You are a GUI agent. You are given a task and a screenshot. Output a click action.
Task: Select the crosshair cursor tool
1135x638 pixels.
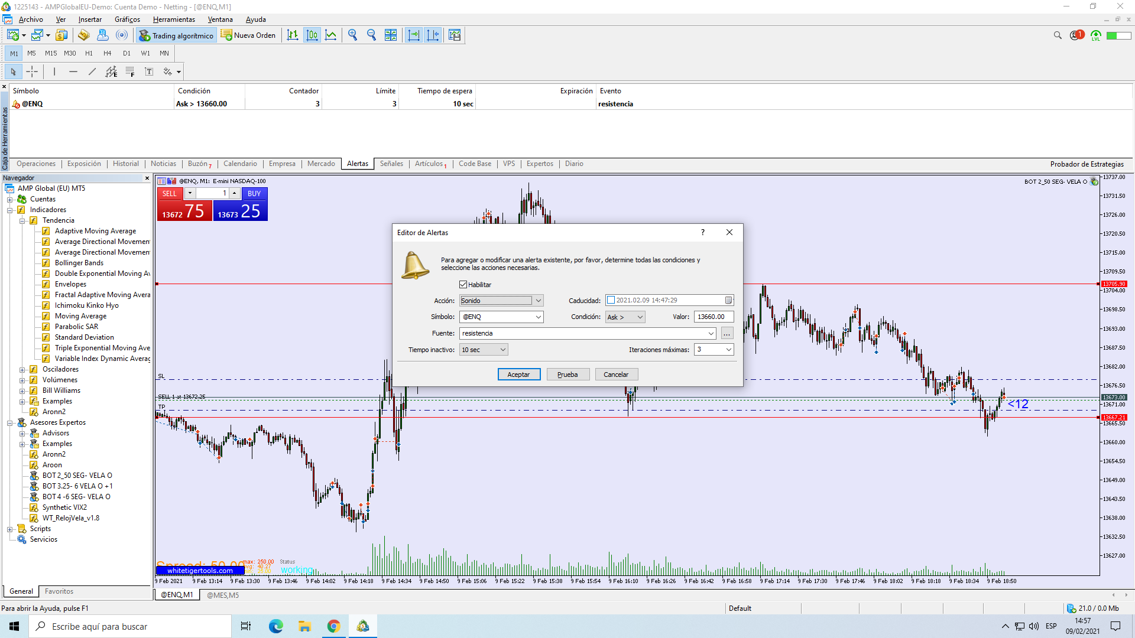tap(32, 71)
